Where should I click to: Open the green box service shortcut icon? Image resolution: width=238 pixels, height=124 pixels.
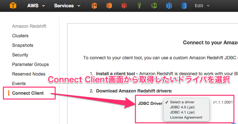coord(154,6)
